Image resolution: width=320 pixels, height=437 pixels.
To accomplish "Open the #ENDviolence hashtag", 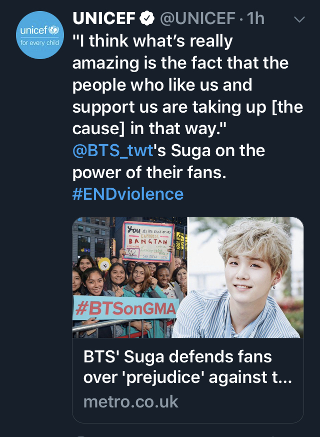I will coord(127,194).
